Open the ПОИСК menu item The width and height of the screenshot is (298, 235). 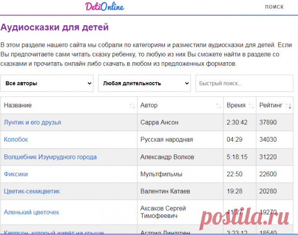274,7
